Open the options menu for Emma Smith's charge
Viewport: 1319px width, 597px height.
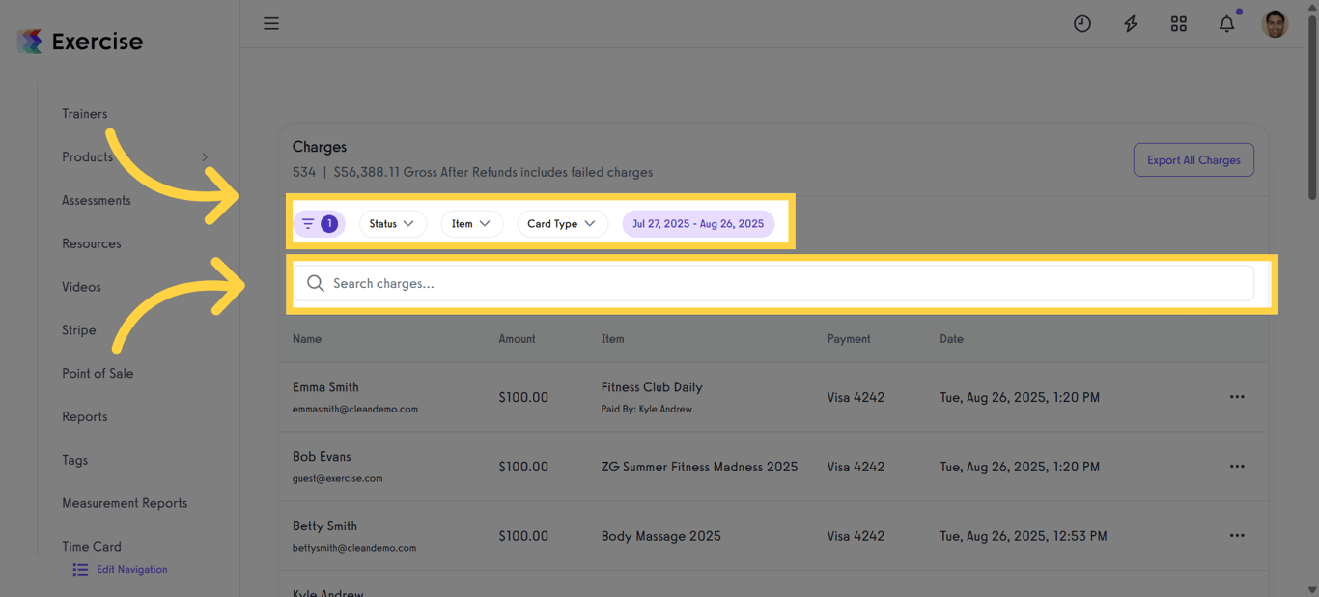1237,397
